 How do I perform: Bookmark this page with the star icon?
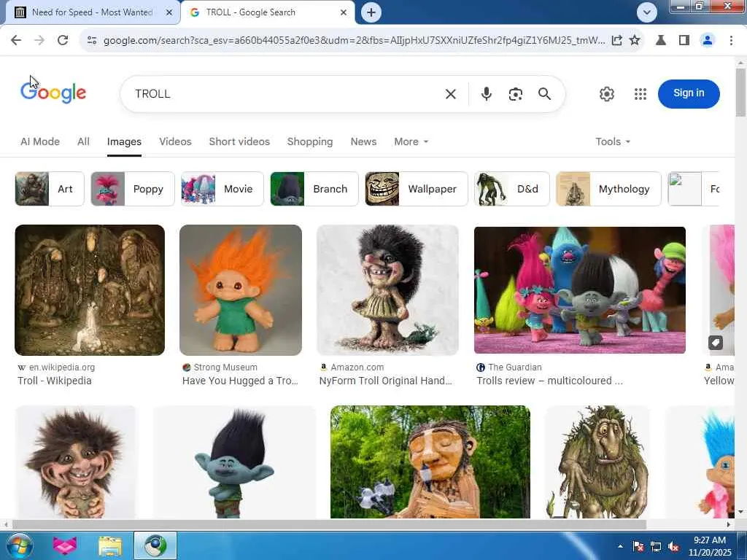point(635,41)
